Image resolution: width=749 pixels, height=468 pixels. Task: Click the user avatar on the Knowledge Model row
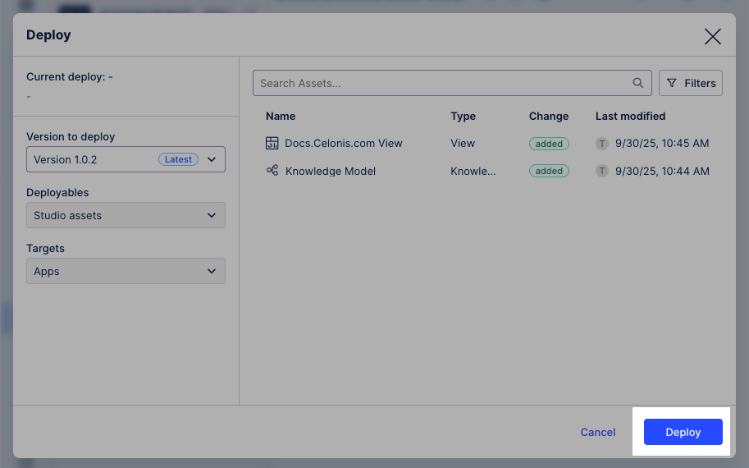[x=602, y=171]
